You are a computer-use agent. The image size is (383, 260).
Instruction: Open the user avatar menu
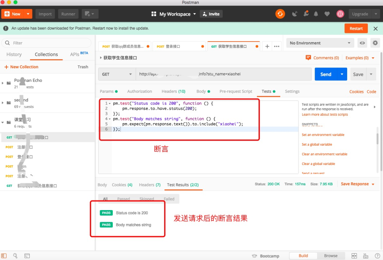[x=340, y=14]
